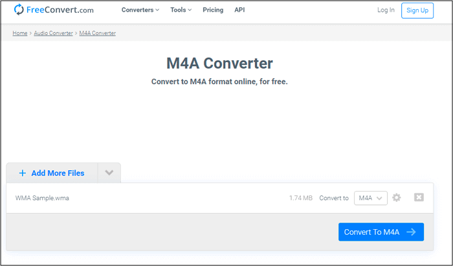Click the Log In link
This screenshot has width=453, height=266.
pos(386,10)
